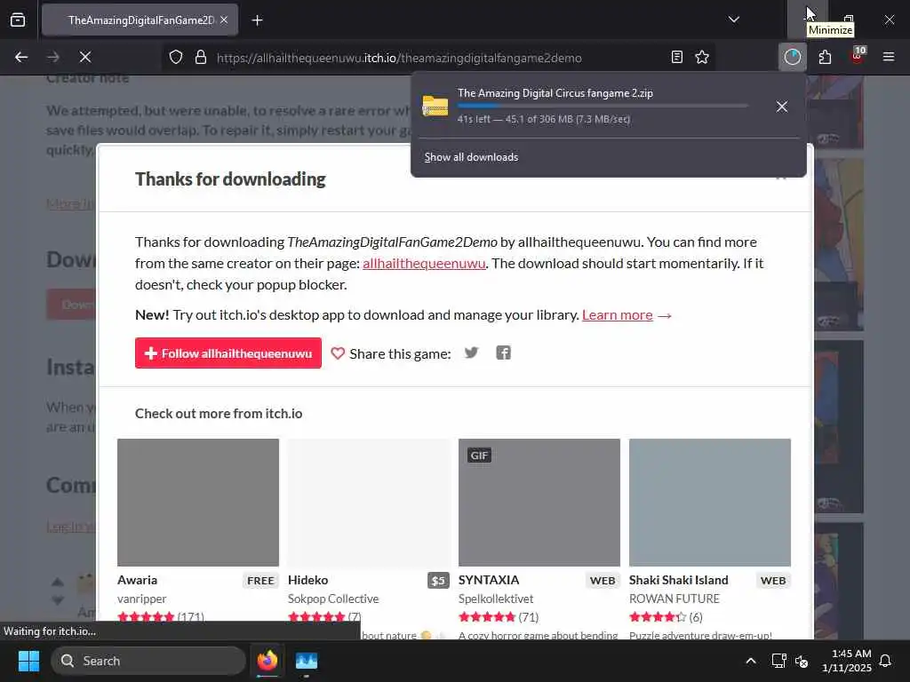Viewport: 910px width, 682px height.
Task: Open muted volume tray icon
Action: point(802,661)
